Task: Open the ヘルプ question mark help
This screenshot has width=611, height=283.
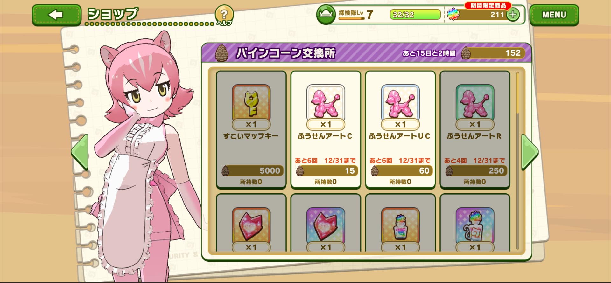Action: [x=224, y=15]
